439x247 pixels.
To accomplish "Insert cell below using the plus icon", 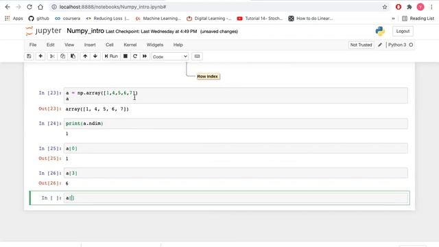I will click(x=40, y=56).
